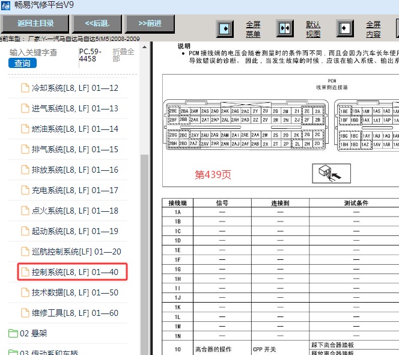Click the 接线端 column header

point(178,203)
